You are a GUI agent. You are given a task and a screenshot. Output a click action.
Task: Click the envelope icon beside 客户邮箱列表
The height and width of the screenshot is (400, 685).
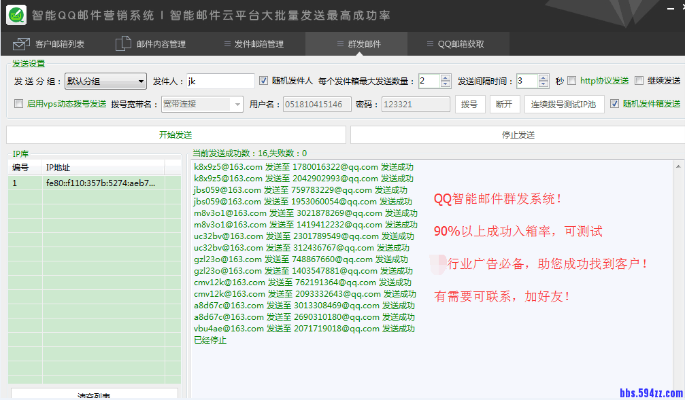coord(21,44)
